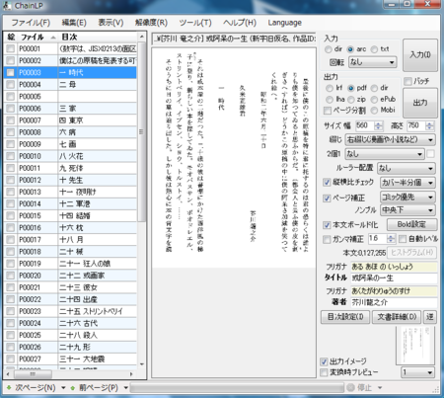This screenshot has width=444, height=398.
Task: Click the ChainLP app icon in title bar
Action: (x=7, y=5)
